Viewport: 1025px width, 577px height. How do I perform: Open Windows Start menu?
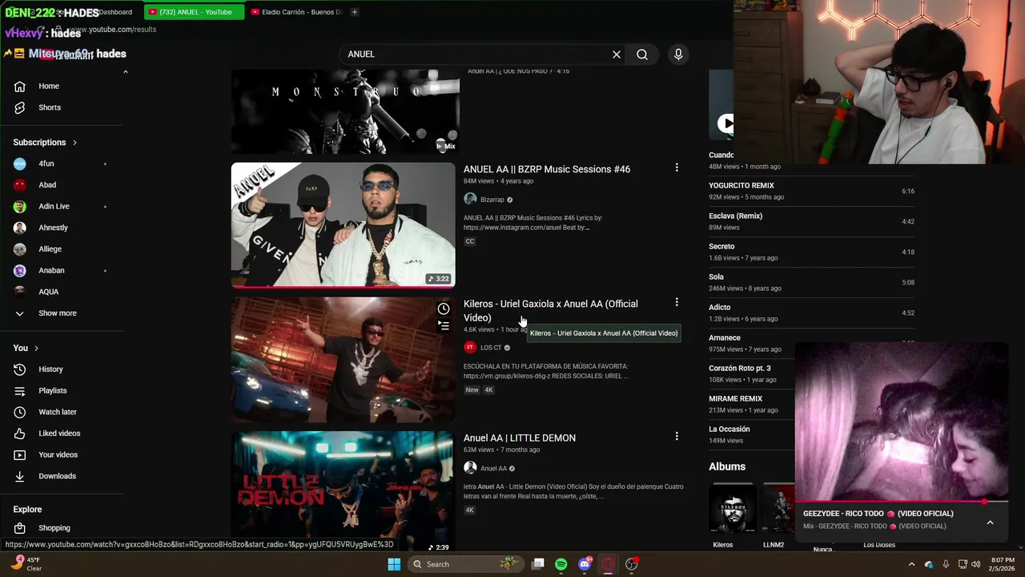tap(394, 564)
